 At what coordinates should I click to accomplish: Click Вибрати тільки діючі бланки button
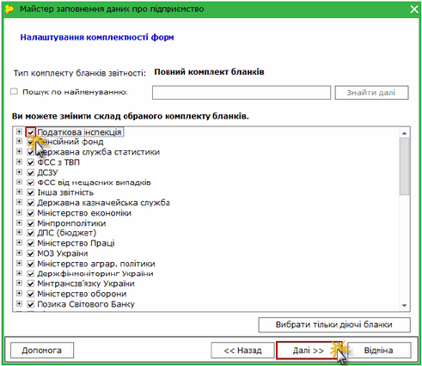334,325
